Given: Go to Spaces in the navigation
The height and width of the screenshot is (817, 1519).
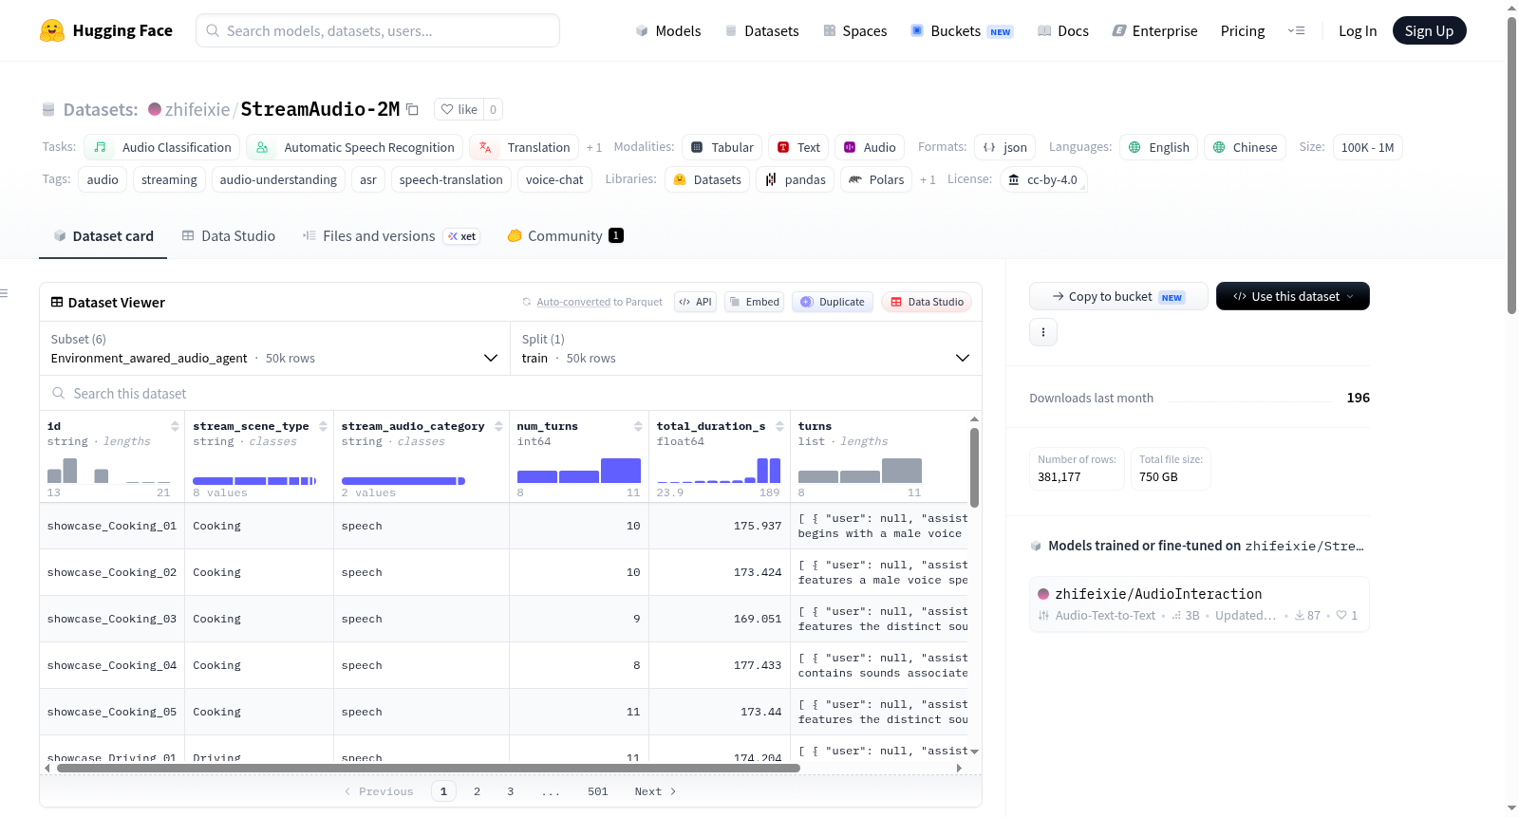Looking at the screenshot, I should [x=854, y=30].
